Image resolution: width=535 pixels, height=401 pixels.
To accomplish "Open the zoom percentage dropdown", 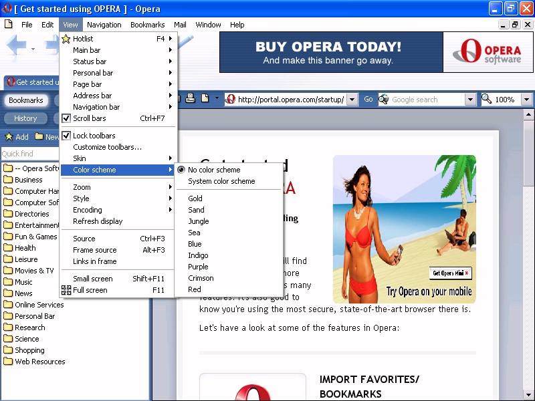I will 526,100.
